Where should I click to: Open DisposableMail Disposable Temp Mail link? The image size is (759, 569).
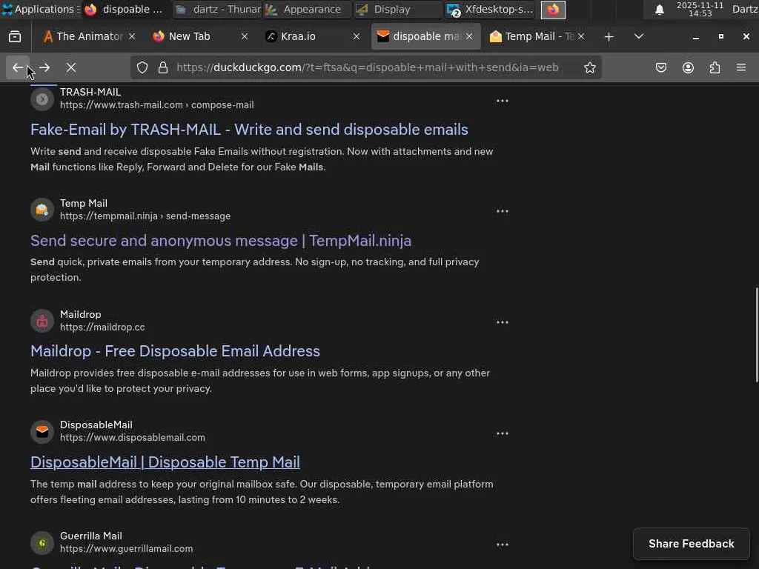coord(165,462)
